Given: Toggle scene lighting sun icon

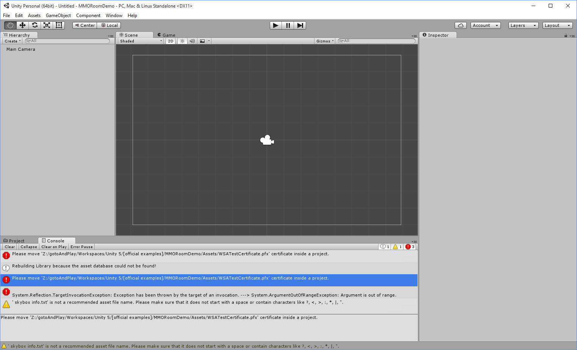Looking at the screenshot, I should [182, 41].
